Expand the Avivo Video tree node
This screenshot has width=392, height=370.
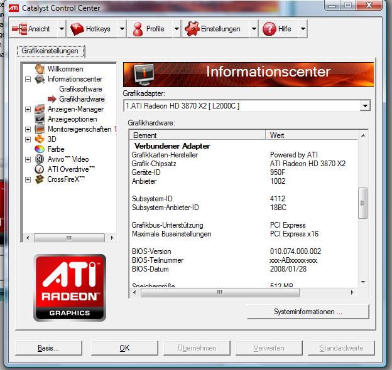click(28, 159)
